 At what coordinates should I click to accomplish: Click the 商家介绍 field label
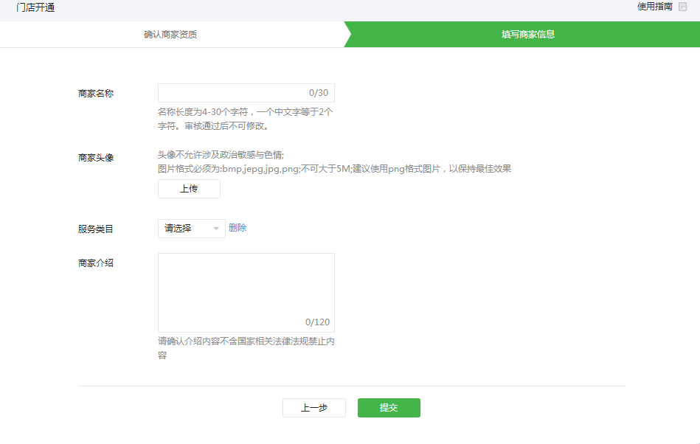(96, 263)
